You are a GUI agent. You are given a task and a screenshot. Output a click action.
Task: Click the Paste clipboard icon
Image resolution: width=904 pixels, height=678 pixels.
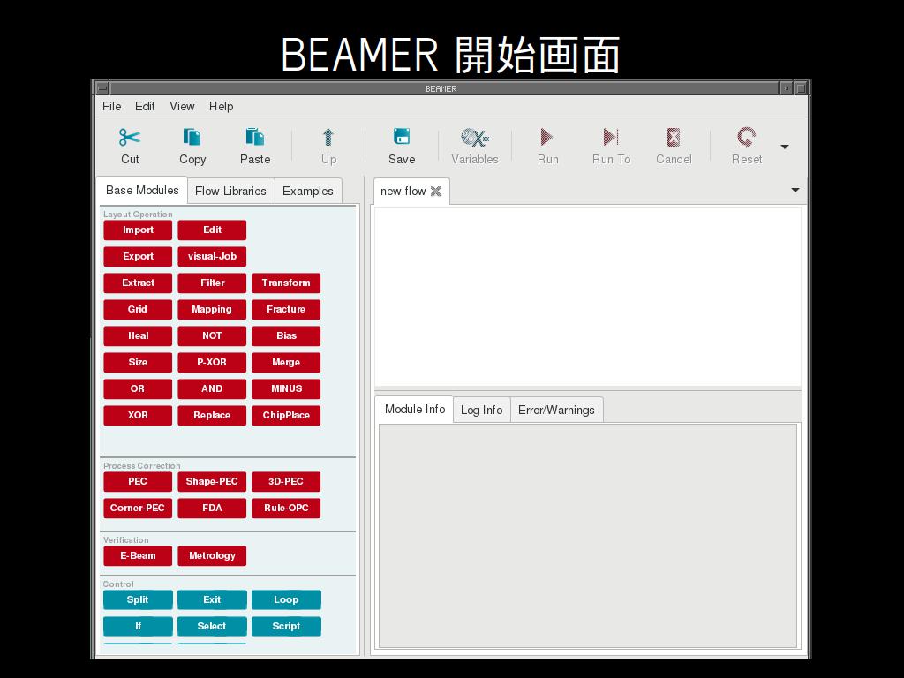pos(254,137)
